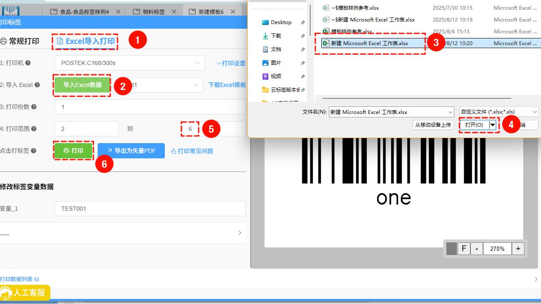
Task: Zoom out with the minus button
Action: [x=477, y=249]
